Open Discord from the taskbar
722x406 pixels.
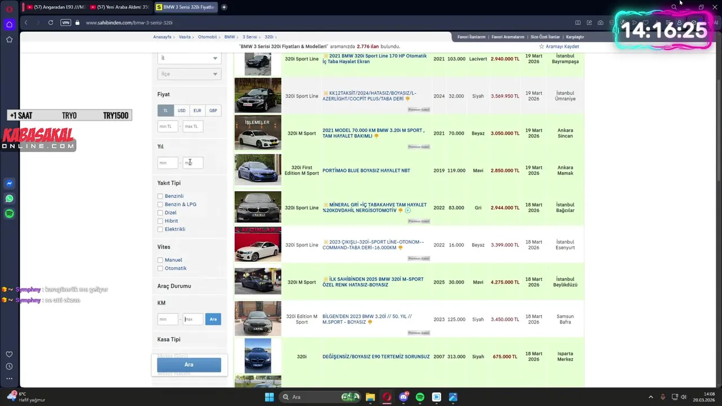[x=403, y=397]
